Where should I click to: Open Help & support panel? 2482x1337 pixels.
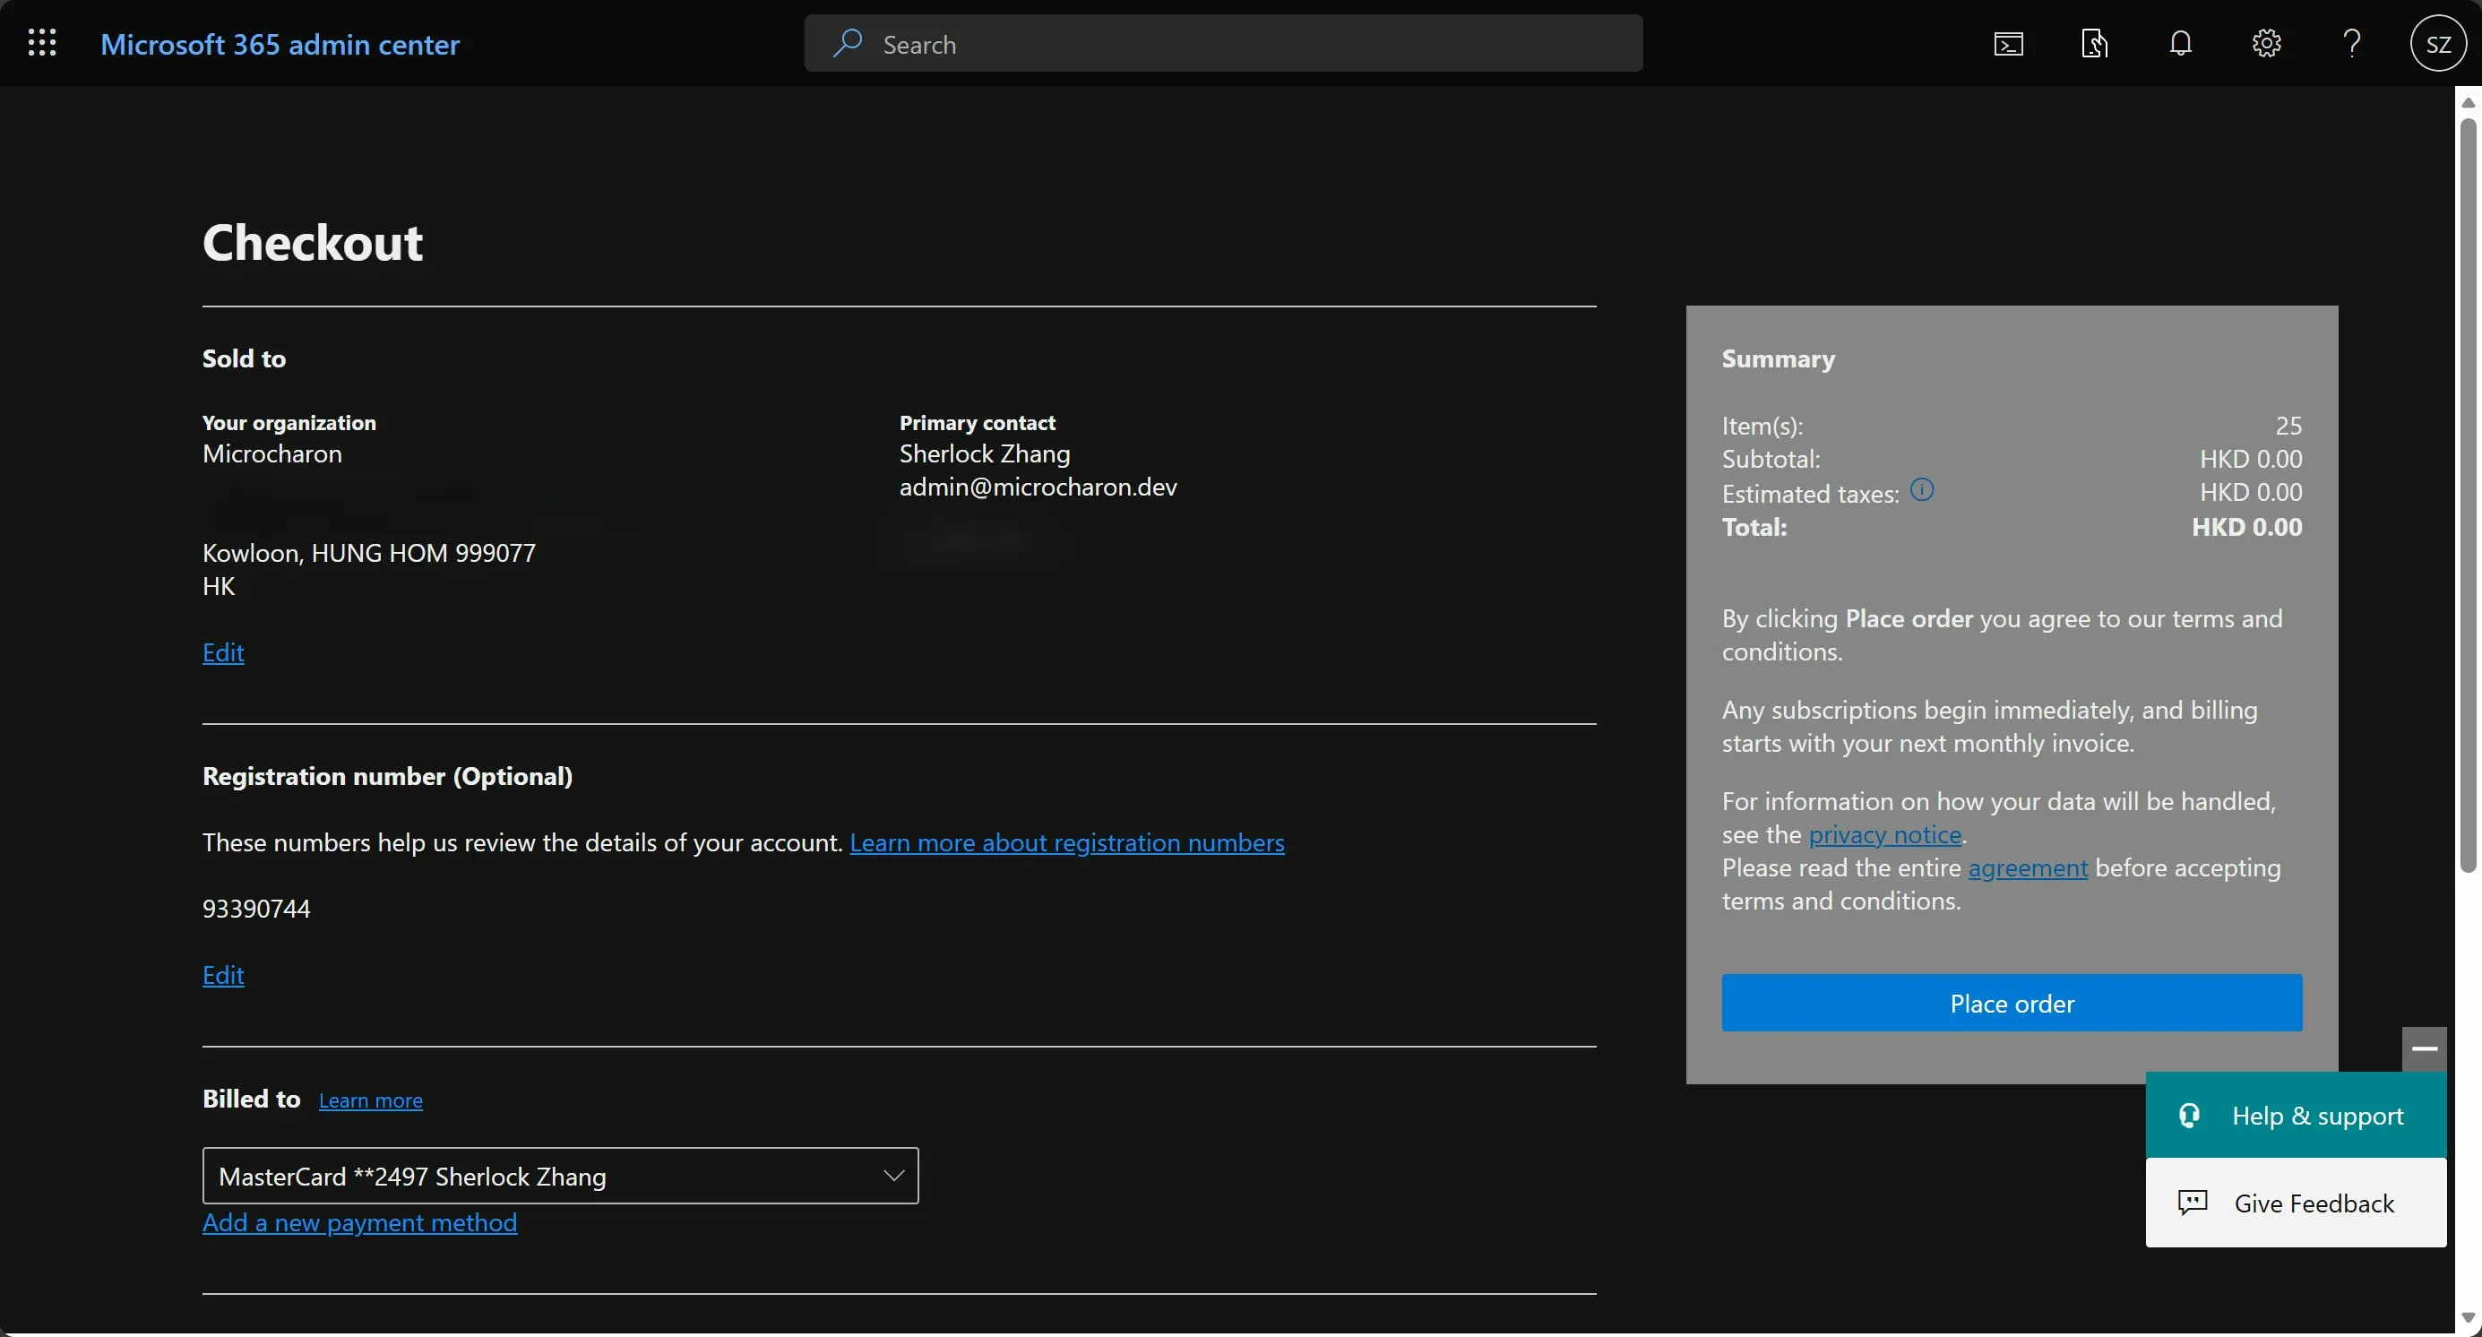[2295, 1116]
